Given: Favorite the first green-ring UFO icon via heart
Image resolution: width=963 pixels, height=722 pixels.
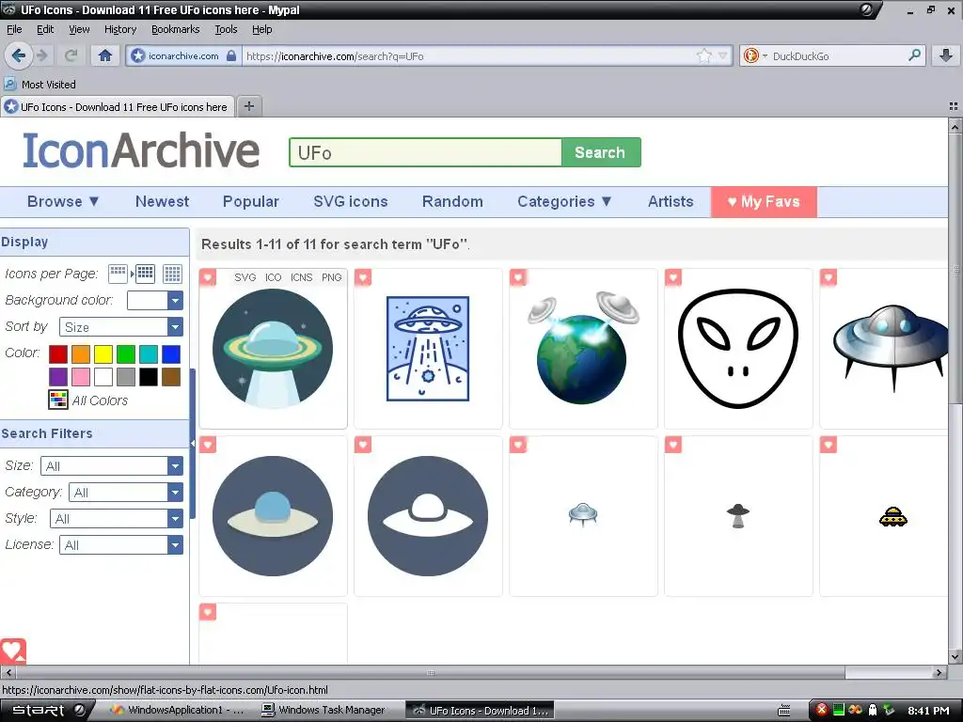Looking at the screenshot, I should tap(208, 277).
